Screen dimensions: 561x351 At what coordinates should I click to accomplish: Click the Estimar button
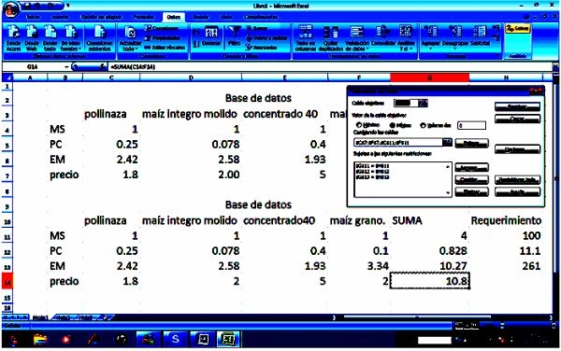point(471,144)
